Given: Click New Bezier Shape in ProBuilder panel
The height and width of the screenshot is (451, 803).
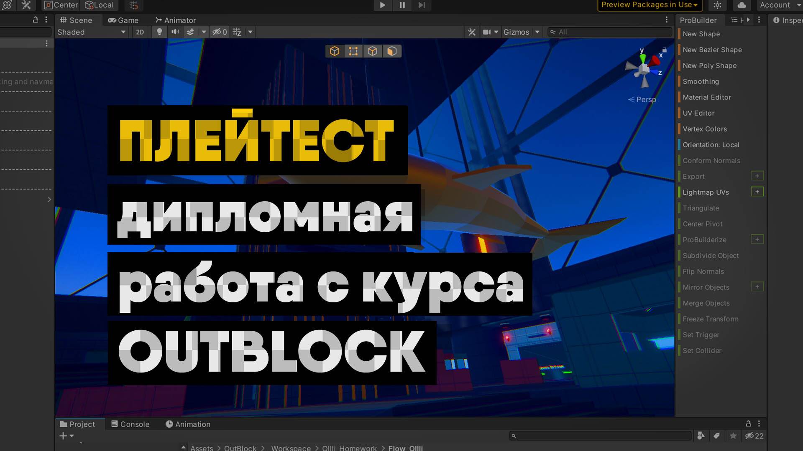Looking at the screenshot, I should coord(711,50).
